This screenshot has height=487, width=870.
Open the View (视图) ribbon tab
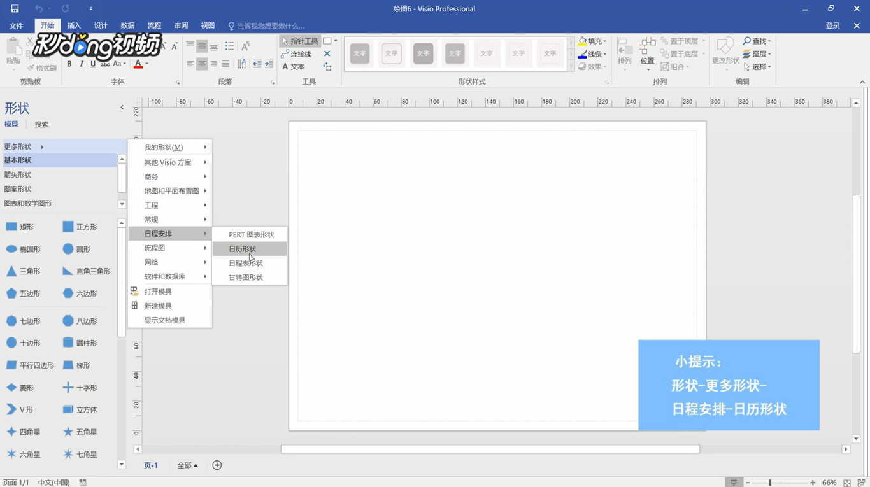coord(208,25)
